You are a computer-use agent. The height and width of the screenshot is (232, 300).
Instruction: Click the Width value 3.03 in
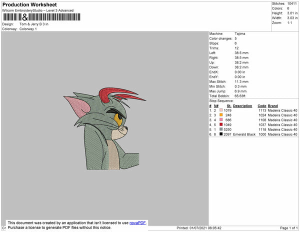(x=292, y=18)
